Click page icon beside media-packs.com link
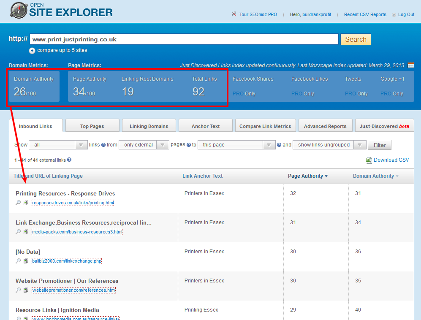 tap(26, 232)
